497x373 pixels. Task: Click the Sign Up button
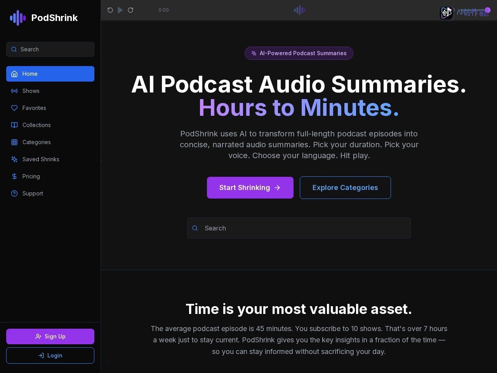50,336
